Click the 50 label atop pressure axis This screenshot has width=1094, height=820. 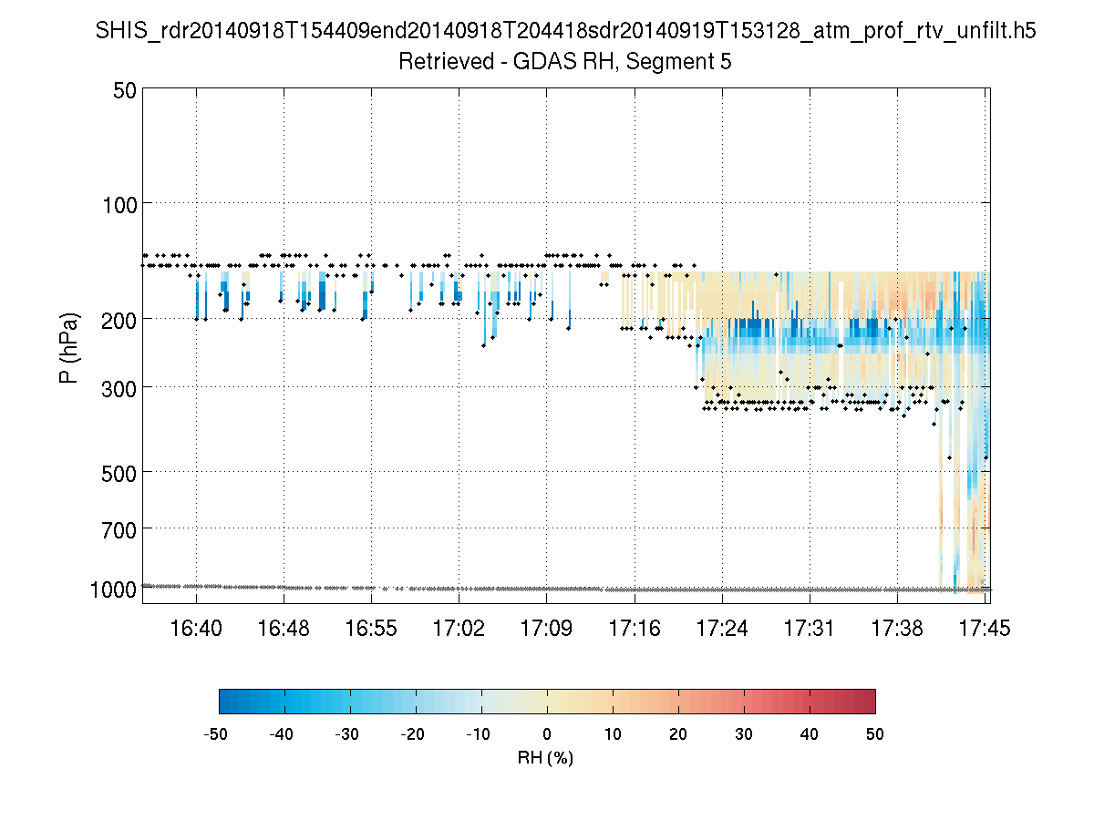tap(125, 89)
